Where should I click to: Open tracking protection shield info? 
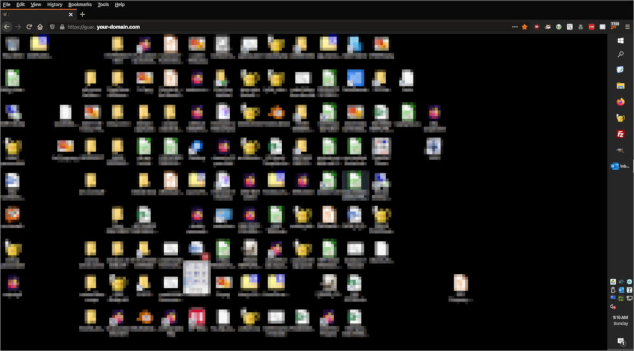click(52, 27)
